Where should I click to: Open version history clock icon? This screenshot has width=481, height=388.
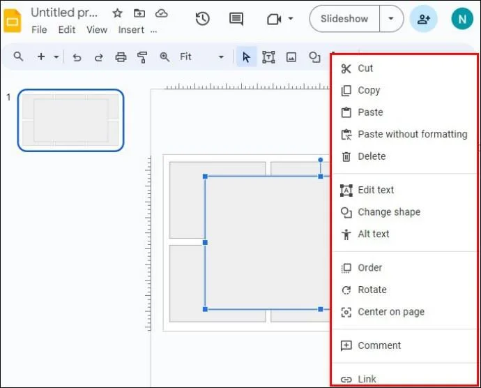pos(202,19)
